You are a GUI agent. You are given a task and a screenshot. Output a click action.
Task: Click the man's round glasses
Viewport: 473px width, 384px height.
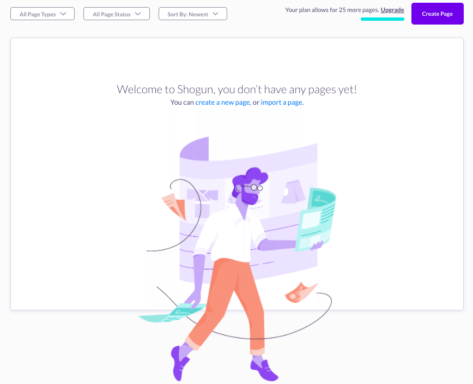pos(257,188)
